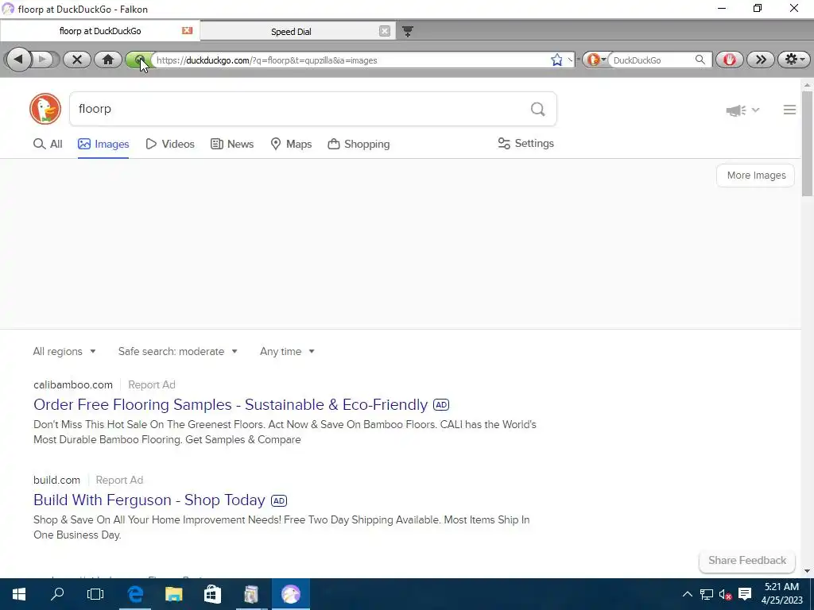Click the muted volume tray icon

click(x=725, y=594)
